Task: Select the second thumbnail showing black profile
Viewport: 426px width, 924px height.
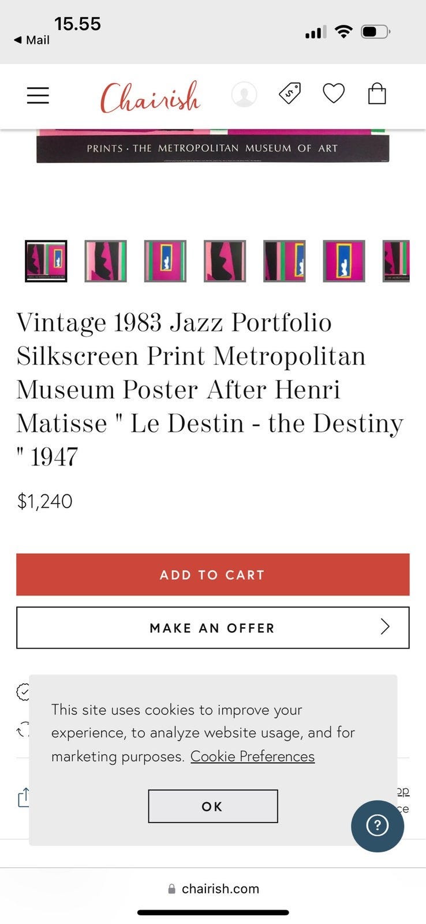Action: tap(106, 261)
